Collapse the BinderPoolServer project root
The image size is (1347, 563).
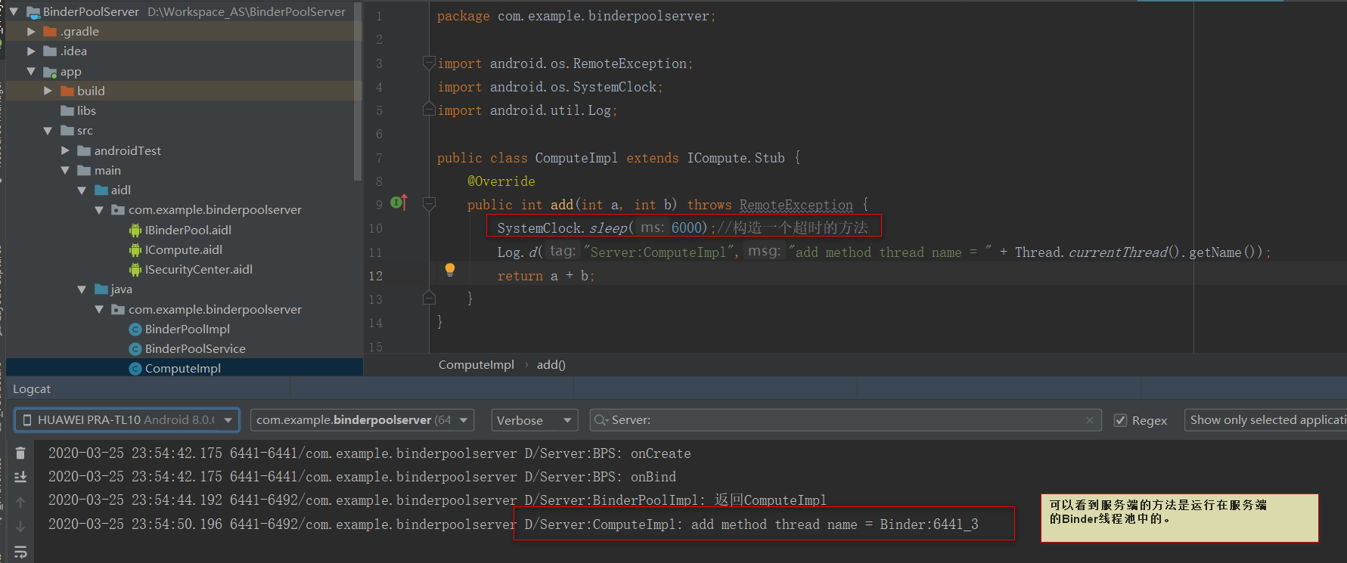point(14,11)
